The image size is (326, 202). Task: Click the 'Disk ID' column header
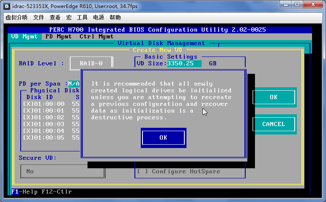39,97
